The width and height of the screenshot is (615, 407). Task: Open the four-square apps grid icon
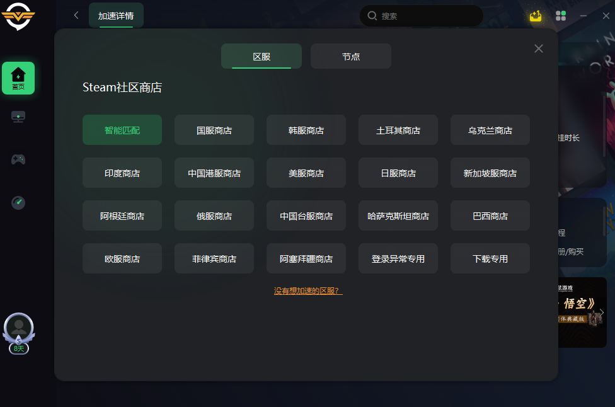point(560,16)
